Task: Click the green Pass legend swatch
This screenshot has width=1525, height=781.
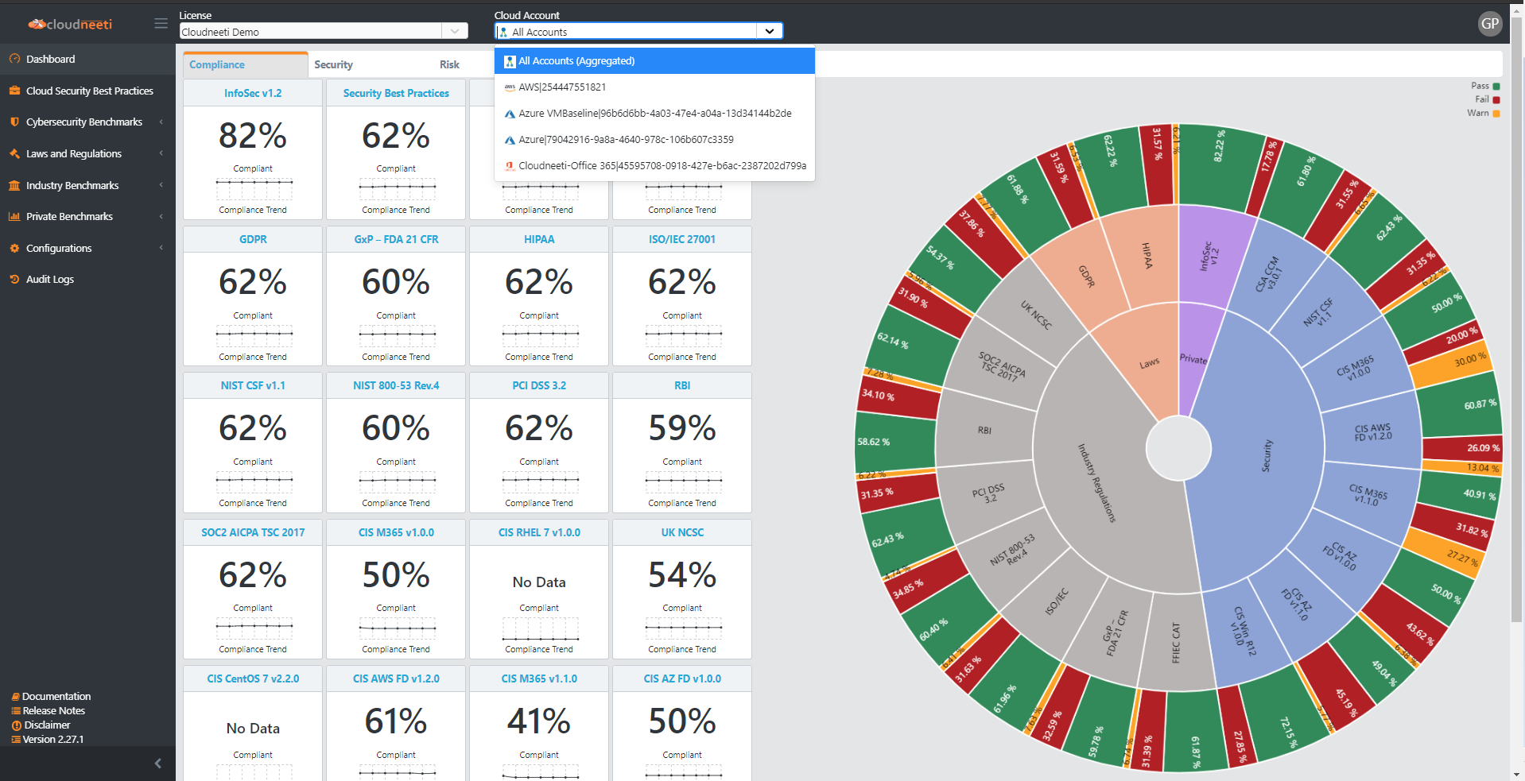Action: pyautogui.click(x=1496, y=86)
